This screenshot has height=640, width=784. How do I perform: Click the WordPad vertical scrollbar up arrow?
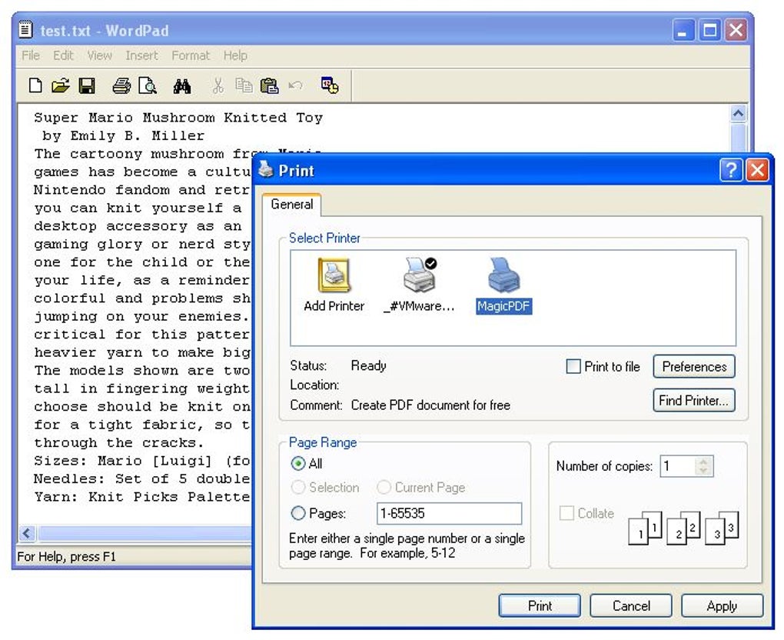(x=739, y=114)
